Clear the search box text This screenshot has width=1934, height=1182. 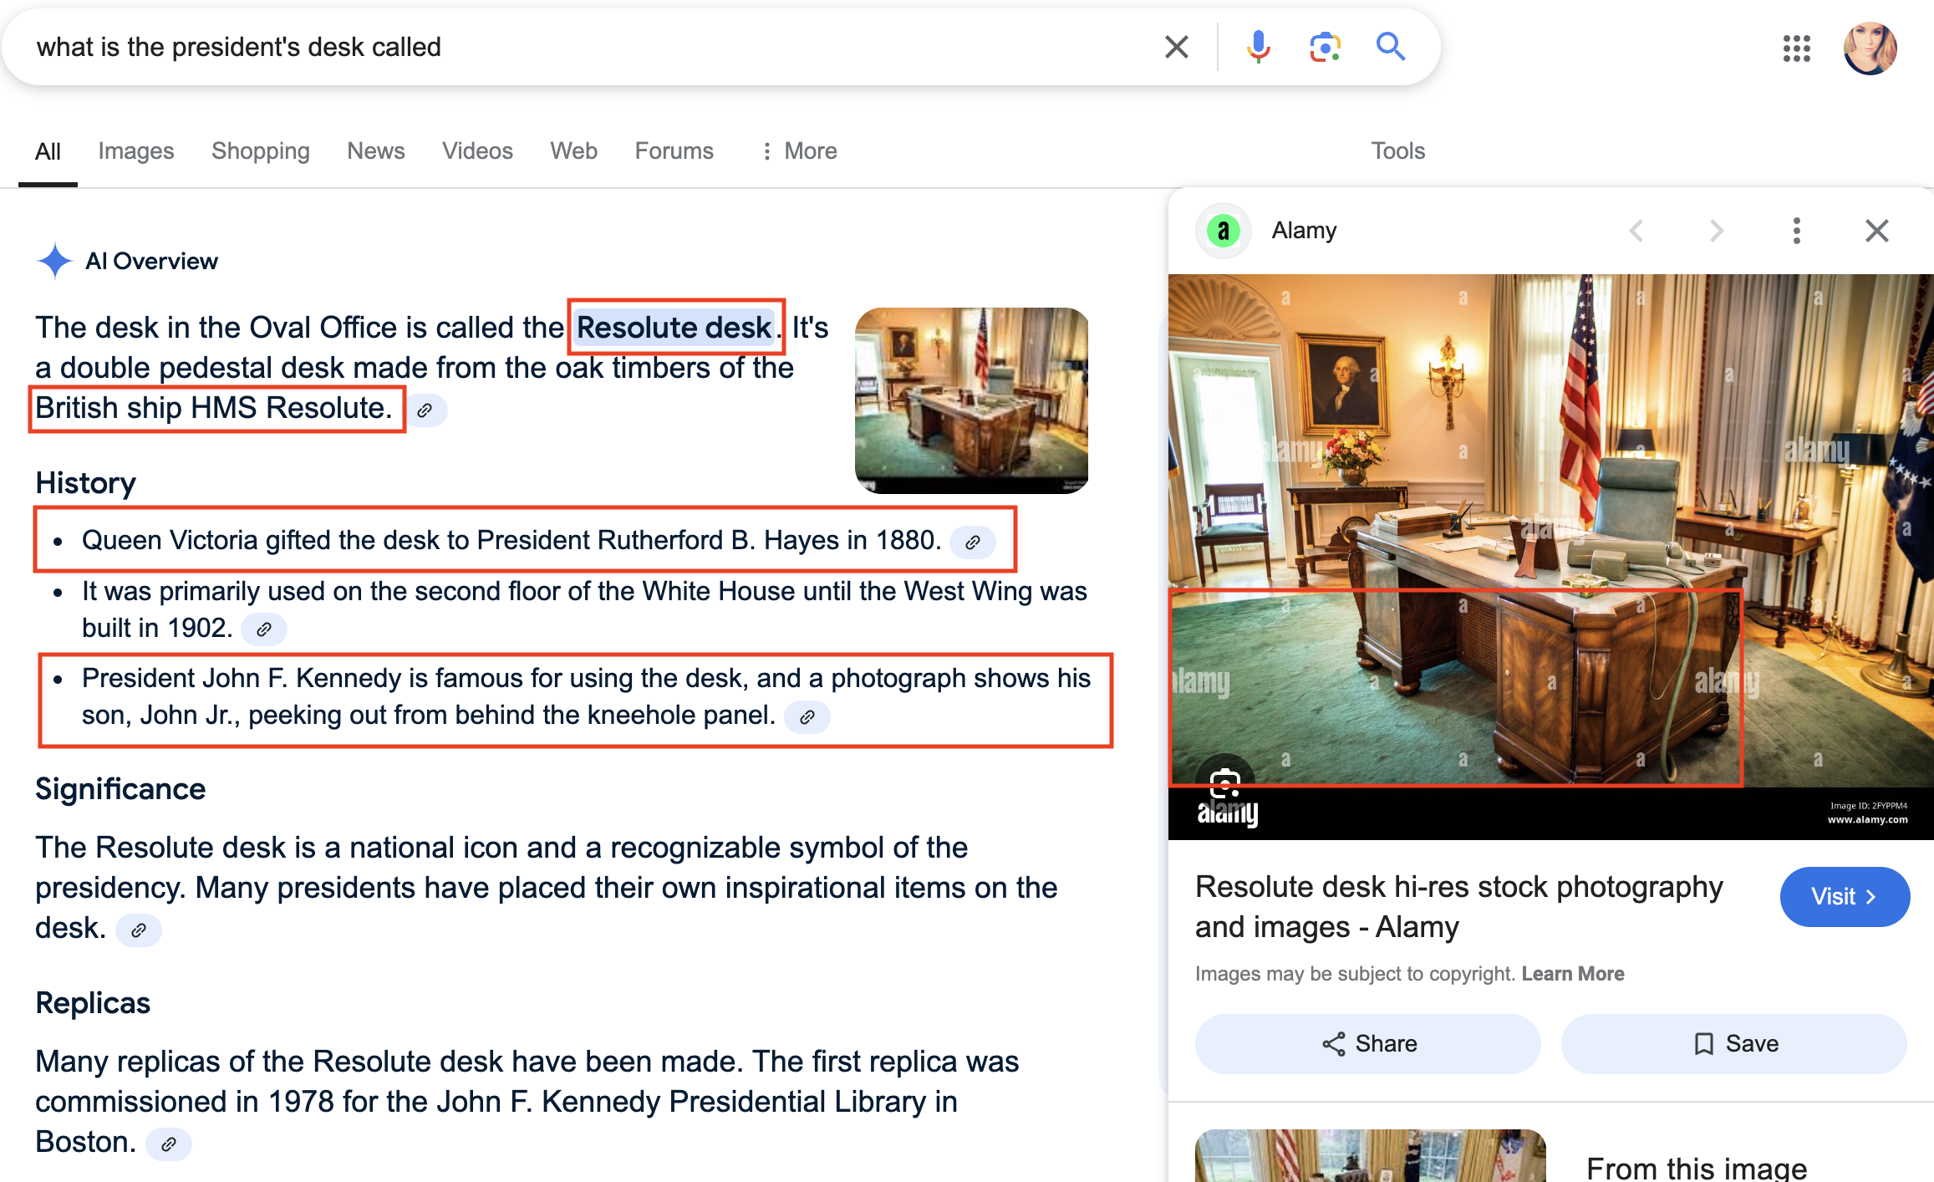pyautogui.click(x=1176, y=47)
